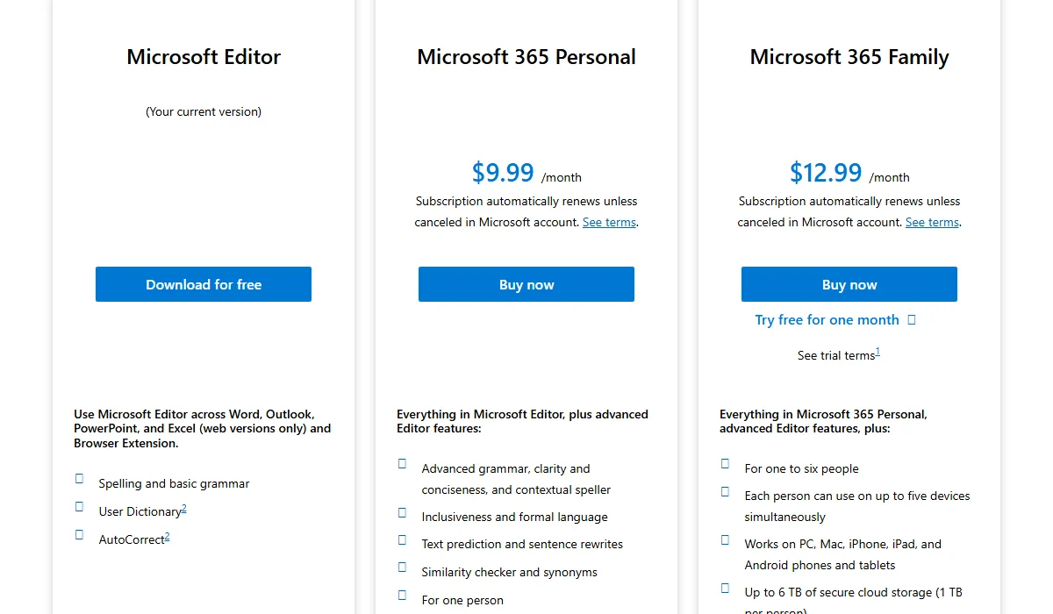The image size is (1053, 614).
Task: Click Buy now under Microsoft 365 Family
Action: click(x=849, y=283)
